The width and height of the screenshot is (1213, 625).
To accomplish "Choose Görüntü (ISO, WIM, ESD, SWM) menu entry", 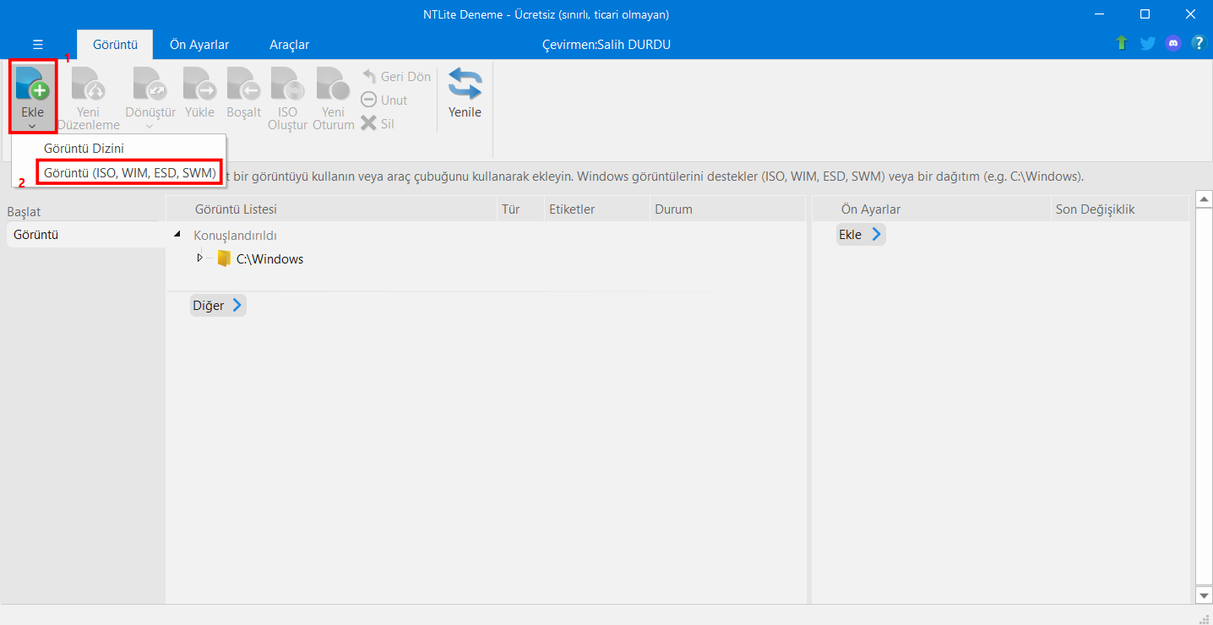I will click(x=130, y=172).
